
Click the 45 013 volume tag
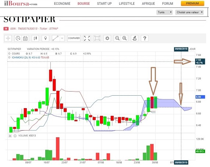pos(200,151)
